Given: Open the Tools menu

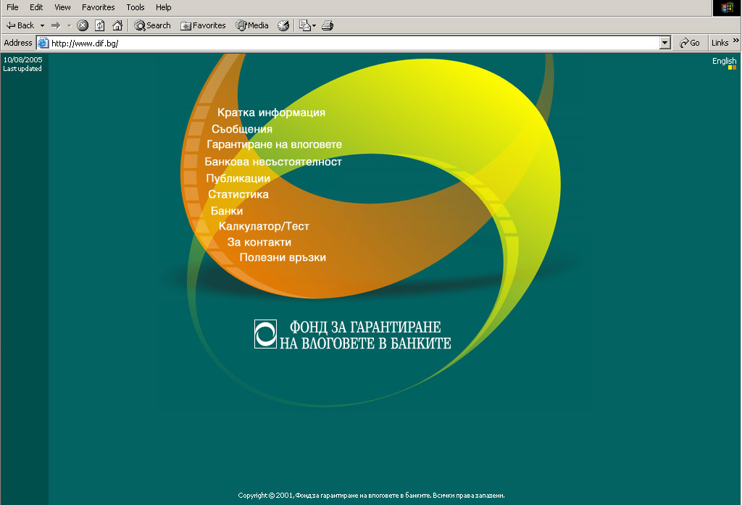Looking at the screenshot, I should tap(135, 7).
